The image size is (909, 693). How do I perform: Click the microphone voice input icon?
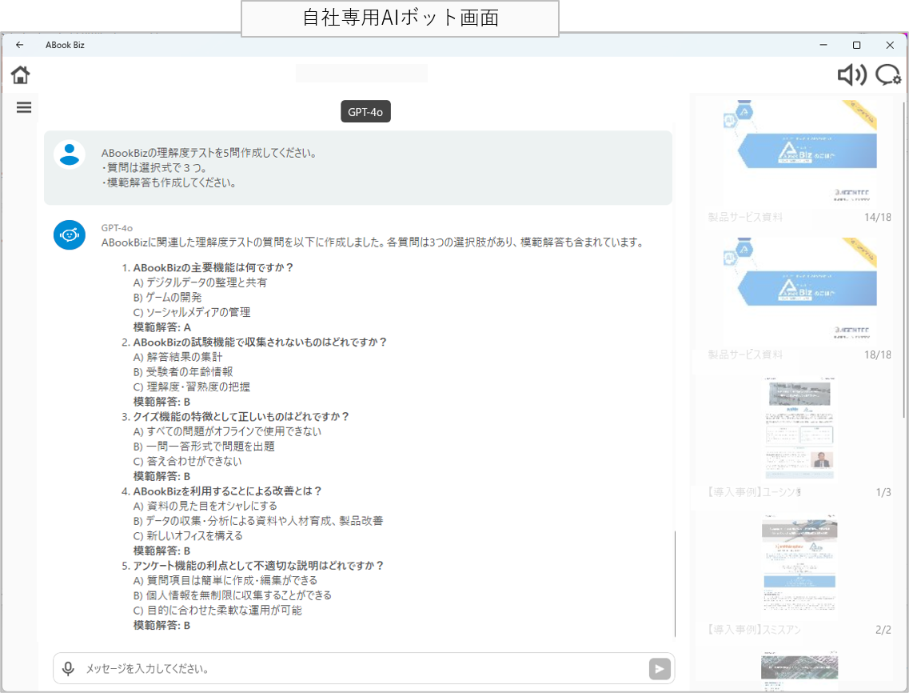pos(68,669)
